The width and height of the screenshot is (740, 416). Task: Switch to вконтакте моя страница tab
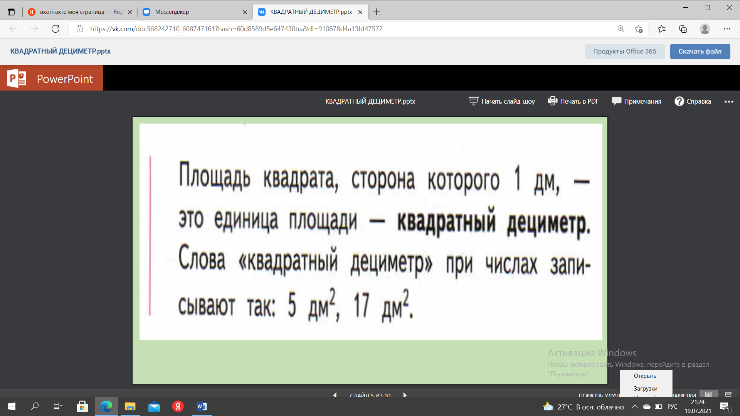point(80,12)
